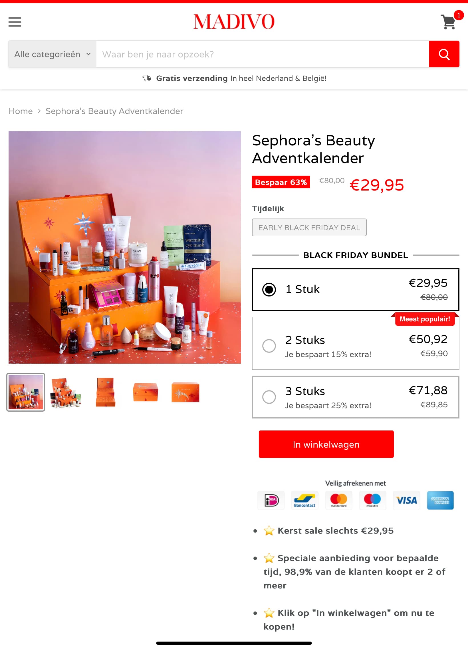Click the Home breadcrumb link
468x649 pixels.
point(21,111)
